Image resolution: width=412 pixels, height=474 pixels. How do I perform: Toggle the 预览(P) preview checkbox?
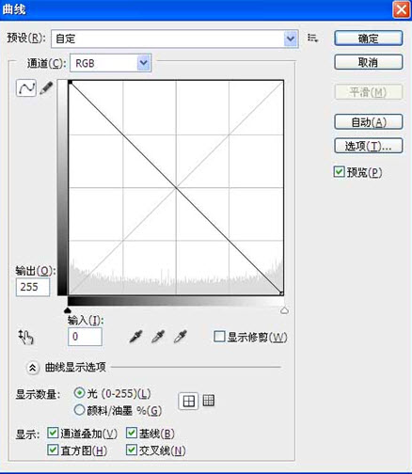pos(339,172)
